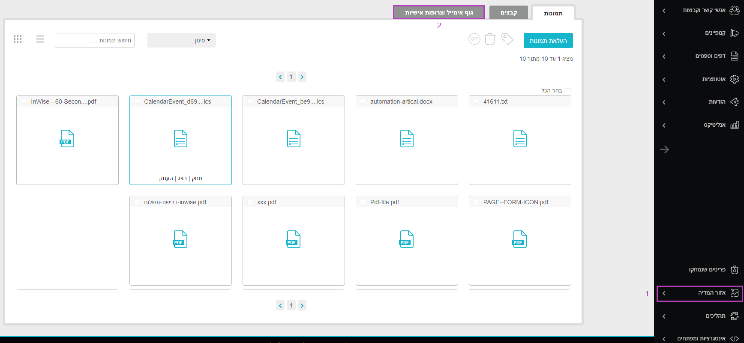
Task: Expand the קמפיינים chevron
Action: click(664, 33)
